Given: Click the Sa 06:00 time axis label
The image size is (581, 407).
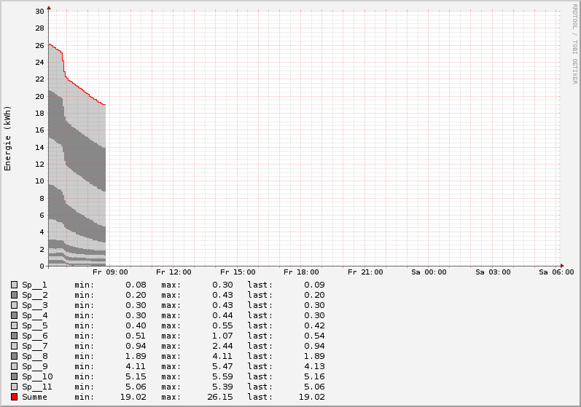Looking at the screenshot, I should click(x=557, y=272).
